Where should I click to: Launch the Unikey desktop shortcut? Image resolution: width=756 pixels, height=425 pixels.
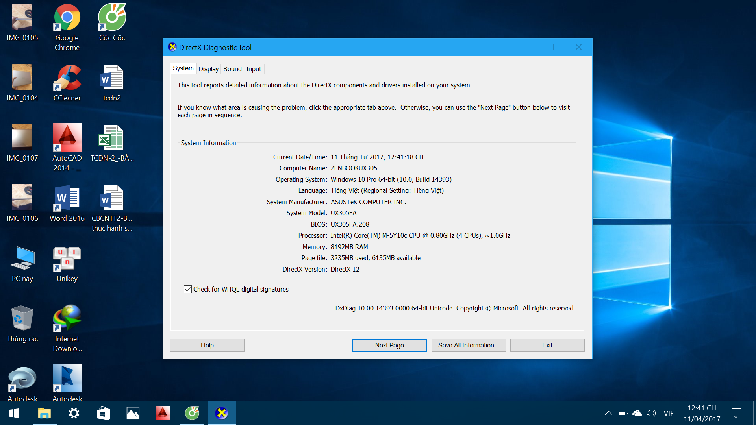[67, 264]
